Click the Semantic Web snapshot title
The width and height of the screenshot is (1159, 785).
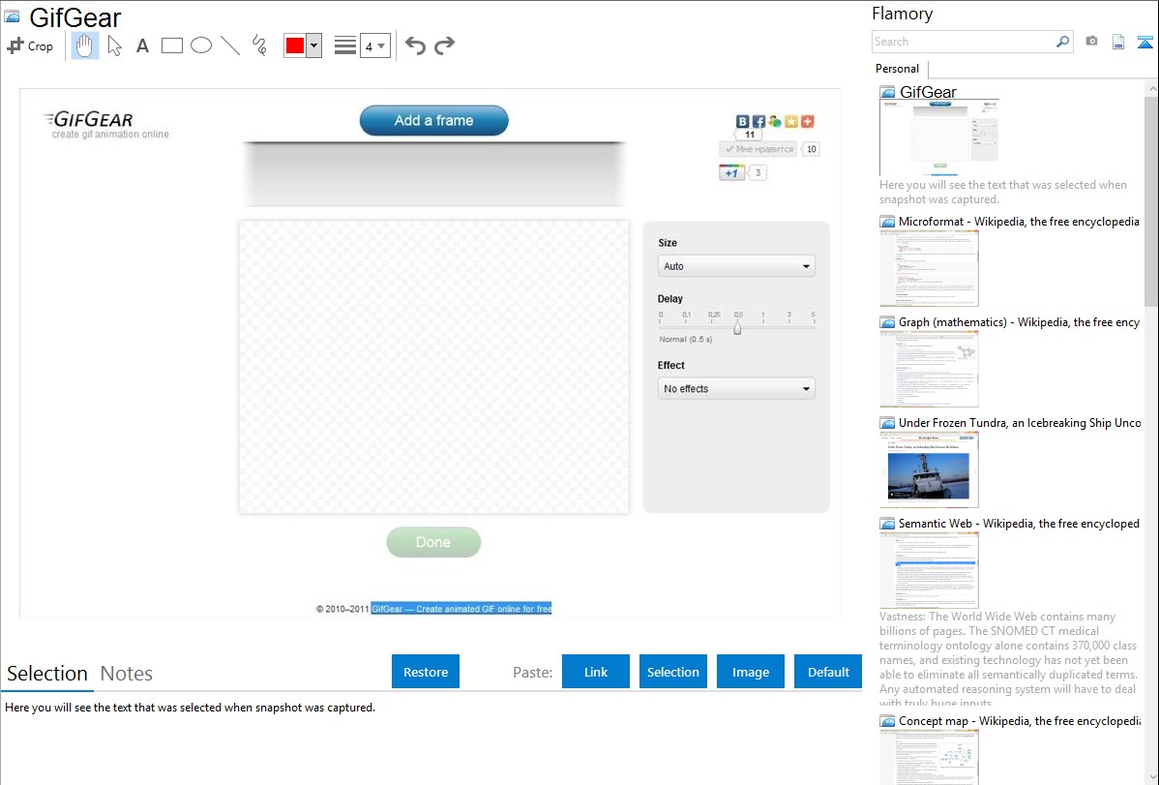(1020, 523)
